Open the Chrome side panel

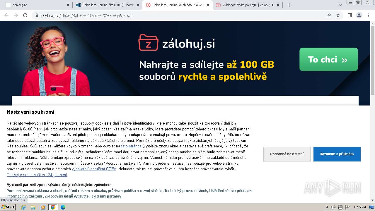[350, 15]
